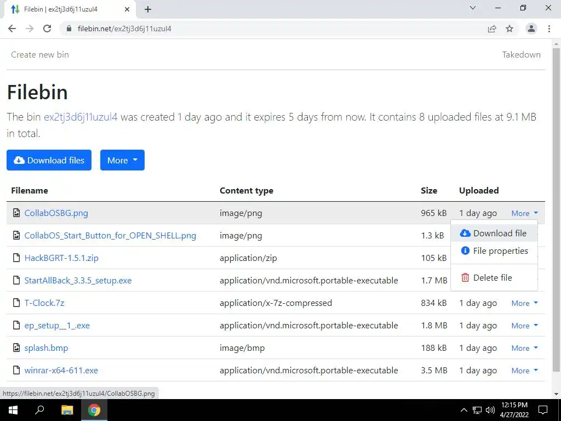561x421 pixels.
Task: Open the CollabOSBG.png file link
Action: coord(56,213)
